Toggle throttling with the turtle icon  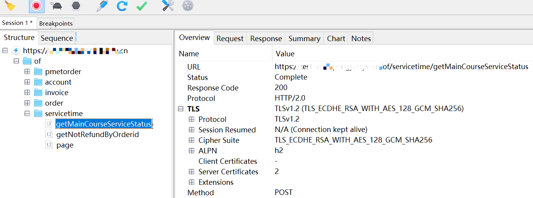(x=56, y=5)
